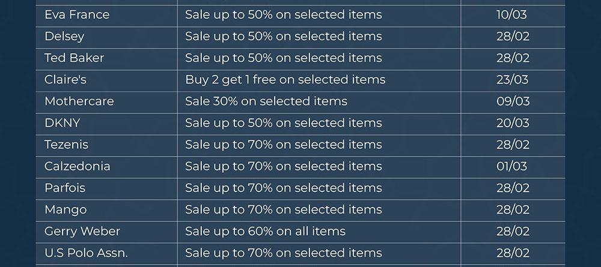Click the Sale up to 60% on all items offer
Viewport: 601px width, 267px height.
click(265, 231)
